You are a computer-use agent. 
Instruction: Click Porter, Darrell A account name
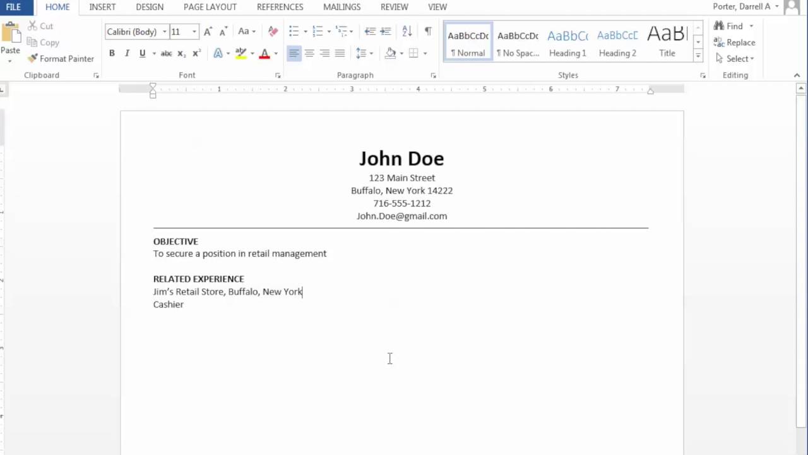741,7
